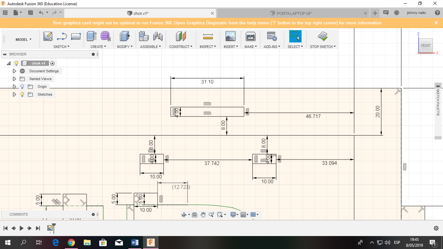The width and height of the screenshot is (443, 249).
Task: Collapse the chok v1 root node
Action: (8, 63)
